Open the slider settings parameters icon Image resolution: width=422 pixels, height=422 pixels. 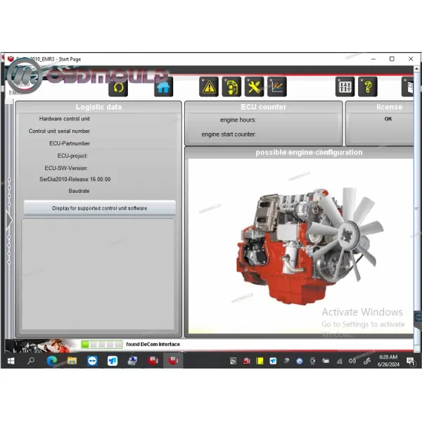[345, 87]
